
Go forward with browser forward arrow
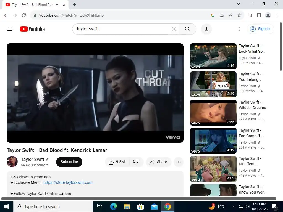tap(15, 15)
